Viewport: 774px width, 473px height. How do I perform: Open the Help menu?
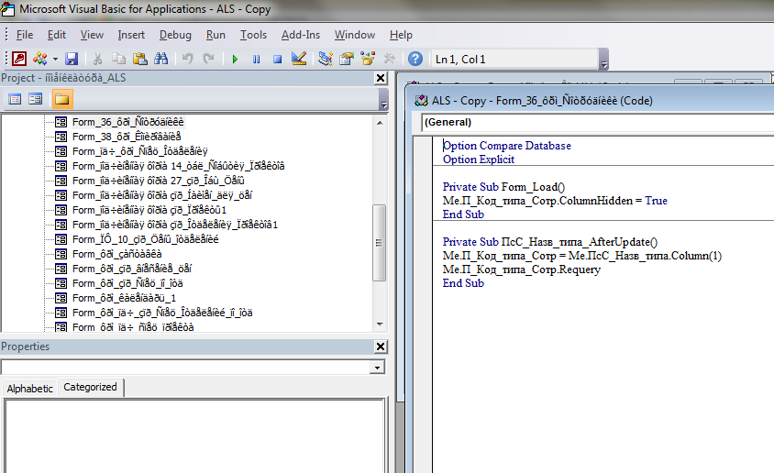click(401, 35)
